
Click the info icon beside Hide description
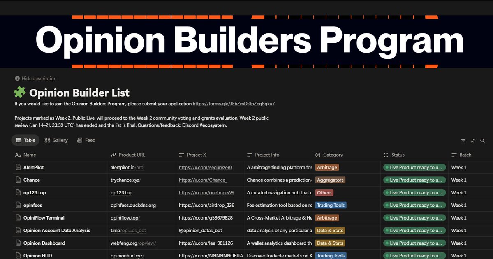(17, 79)
